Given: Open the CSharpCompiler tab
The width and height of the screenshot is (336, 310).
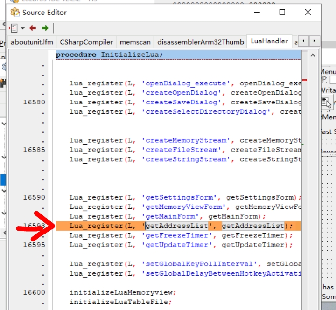Looking at the screenshot, I should (x=86, y=42).
